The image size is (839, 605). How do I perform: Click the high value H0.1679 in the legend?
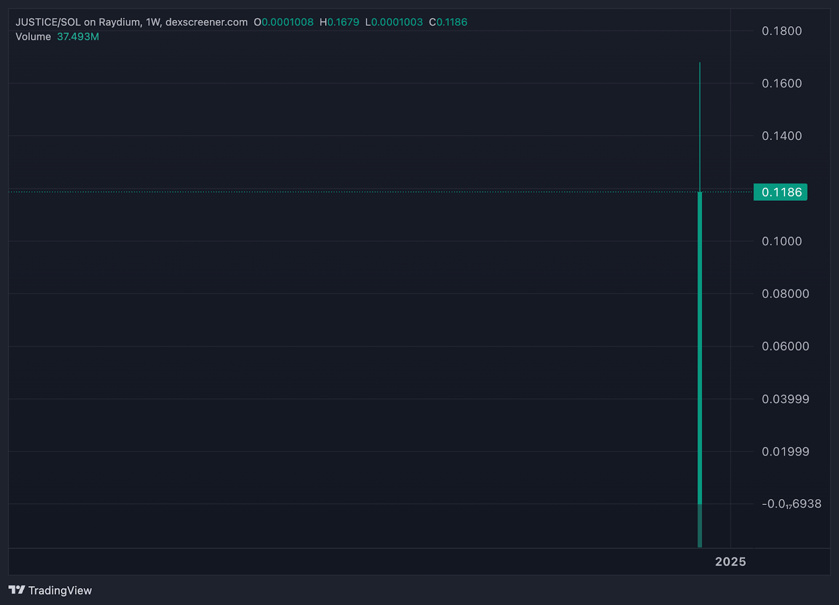pos(339,22)
